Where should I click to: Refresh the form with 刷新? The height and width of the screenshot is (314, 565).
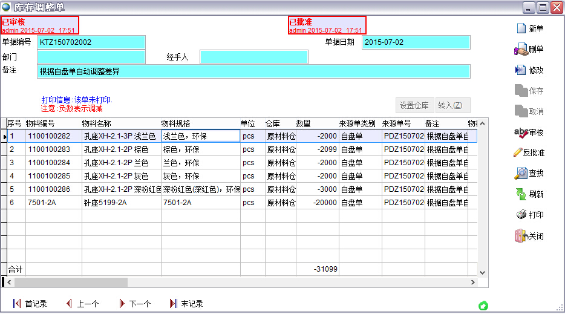[521, 194]
